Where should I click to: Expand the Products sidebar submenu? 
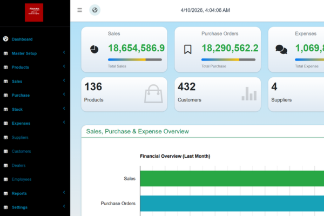64,67
